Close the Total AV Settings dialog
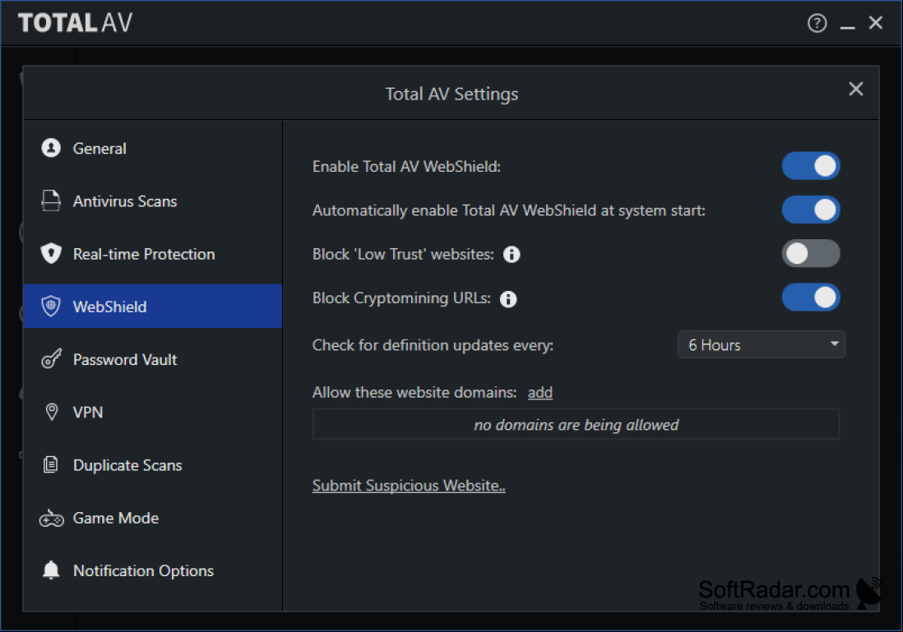Viewport: 903px width, 632px height. click(x=856, y=89)
